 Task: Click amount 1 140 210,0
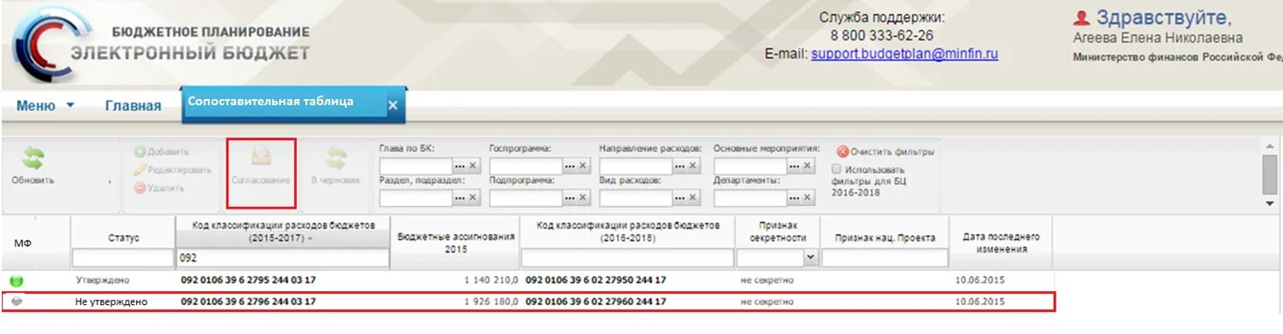click(491, 281)
